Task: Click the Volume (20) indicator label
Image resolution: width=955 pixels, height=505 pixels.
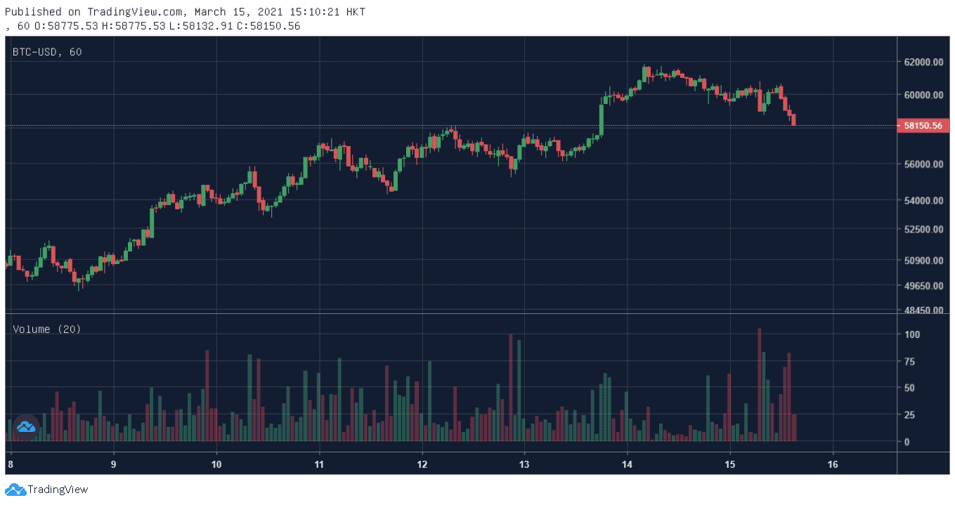Action: pos(47,329)
